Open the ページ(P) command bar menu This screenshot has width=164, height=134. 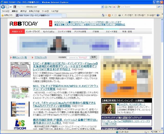[129, 15]
